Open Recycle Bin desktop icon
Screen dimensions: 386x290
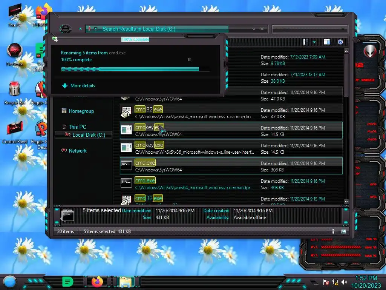[15, 94]
